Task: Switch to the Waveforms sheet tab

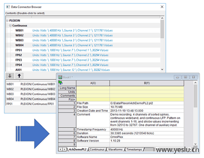Action: 115,150
